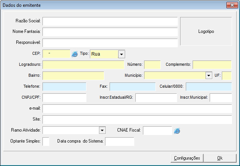Click the CEP web lookup globe icon
This screenshot has height=166, width=240.
click(x=74, y=54)
